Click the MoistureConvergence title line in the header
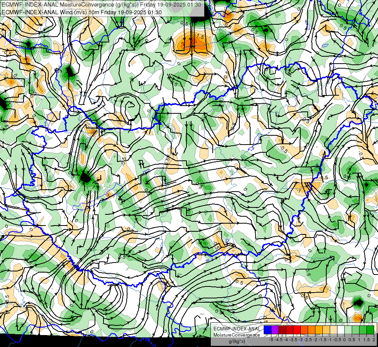 (x=101, y=5)
